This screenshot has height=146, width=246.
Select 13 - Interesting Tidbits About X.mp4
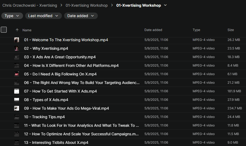point(56,143)
